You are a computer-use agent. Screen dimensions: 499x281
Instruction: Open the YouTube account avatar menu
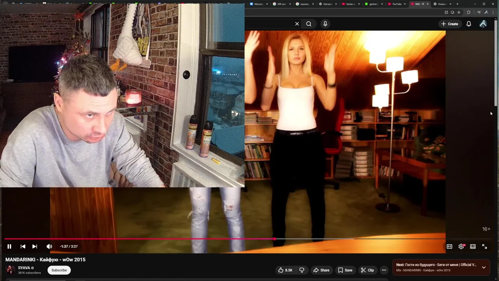click(x=483, y=24)
